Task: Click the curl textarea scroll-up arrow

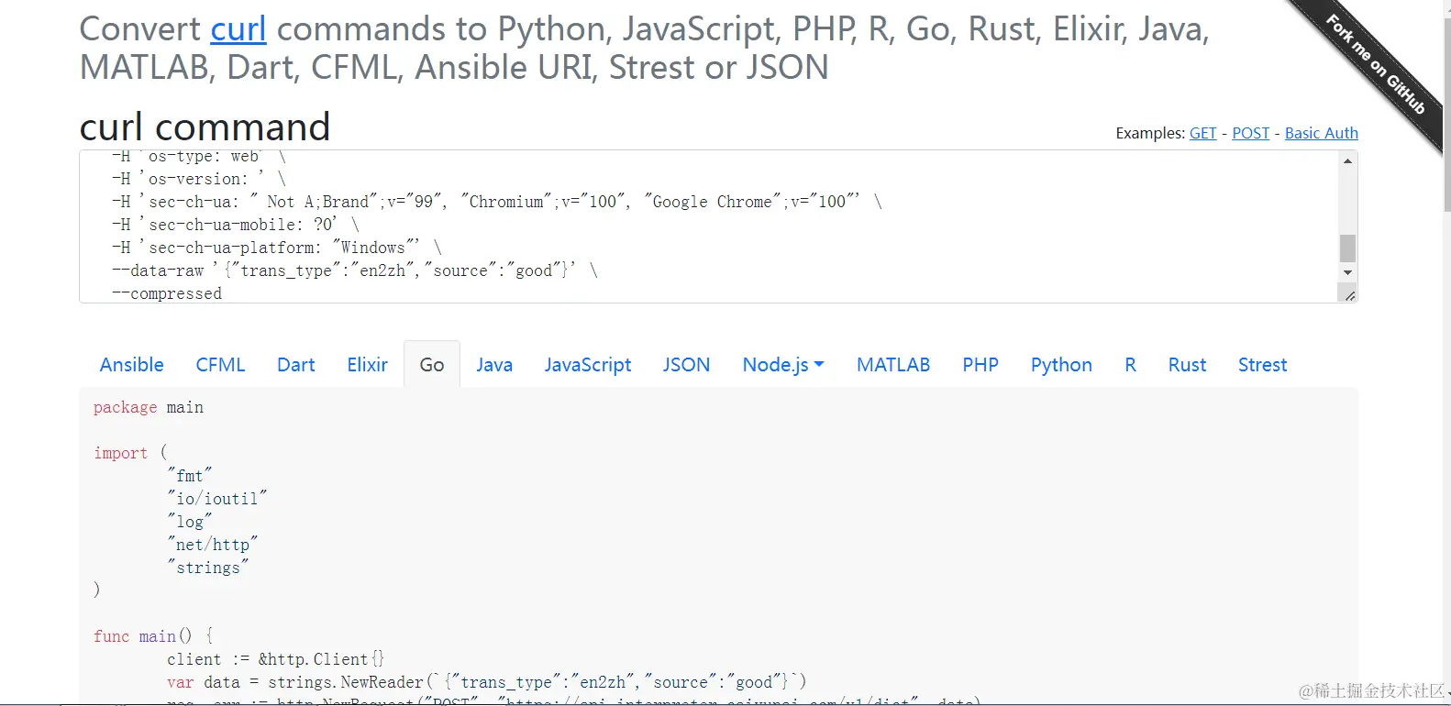Action: (1347, 161)
